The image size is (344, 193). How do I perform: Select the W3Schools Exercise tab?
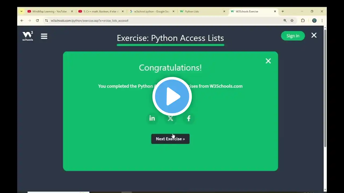[x=253, y=11]
